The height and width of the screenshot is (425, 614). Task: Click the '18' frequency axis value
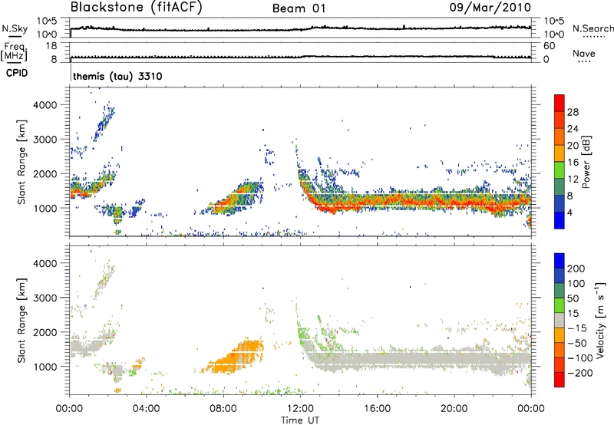[51, 46]
